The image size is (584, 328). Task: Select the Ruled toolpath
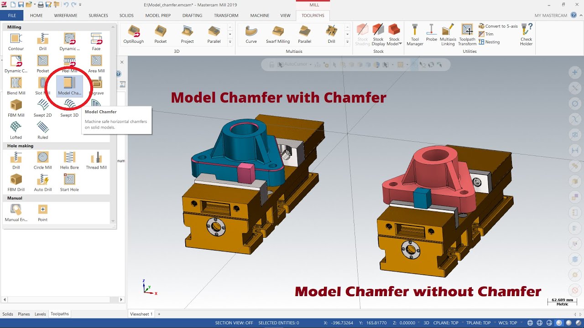(x=42, y=130)
